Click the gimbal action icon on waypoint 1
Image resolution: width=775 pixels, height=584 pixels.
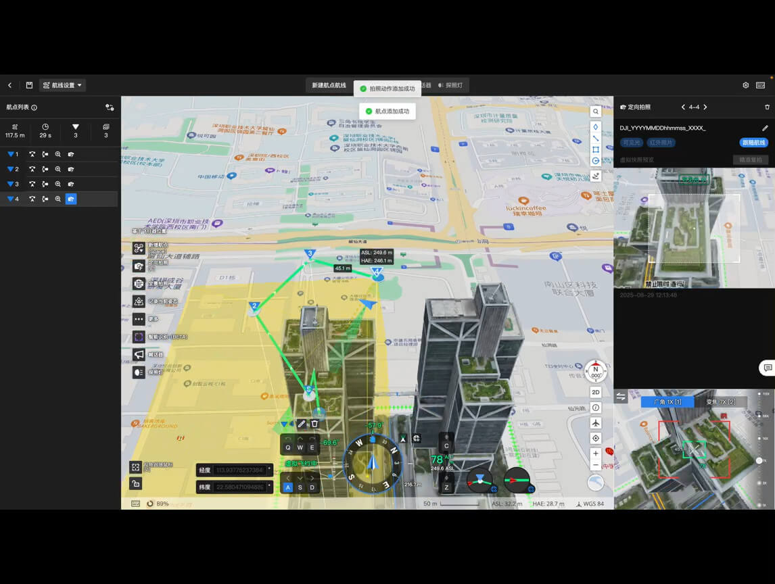click(45, 154)
